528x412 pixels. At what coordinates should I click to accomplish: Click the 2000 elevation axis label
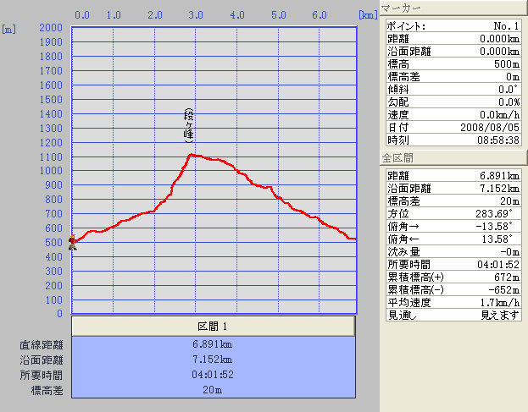pyautogui.click(x=51, y=28)
